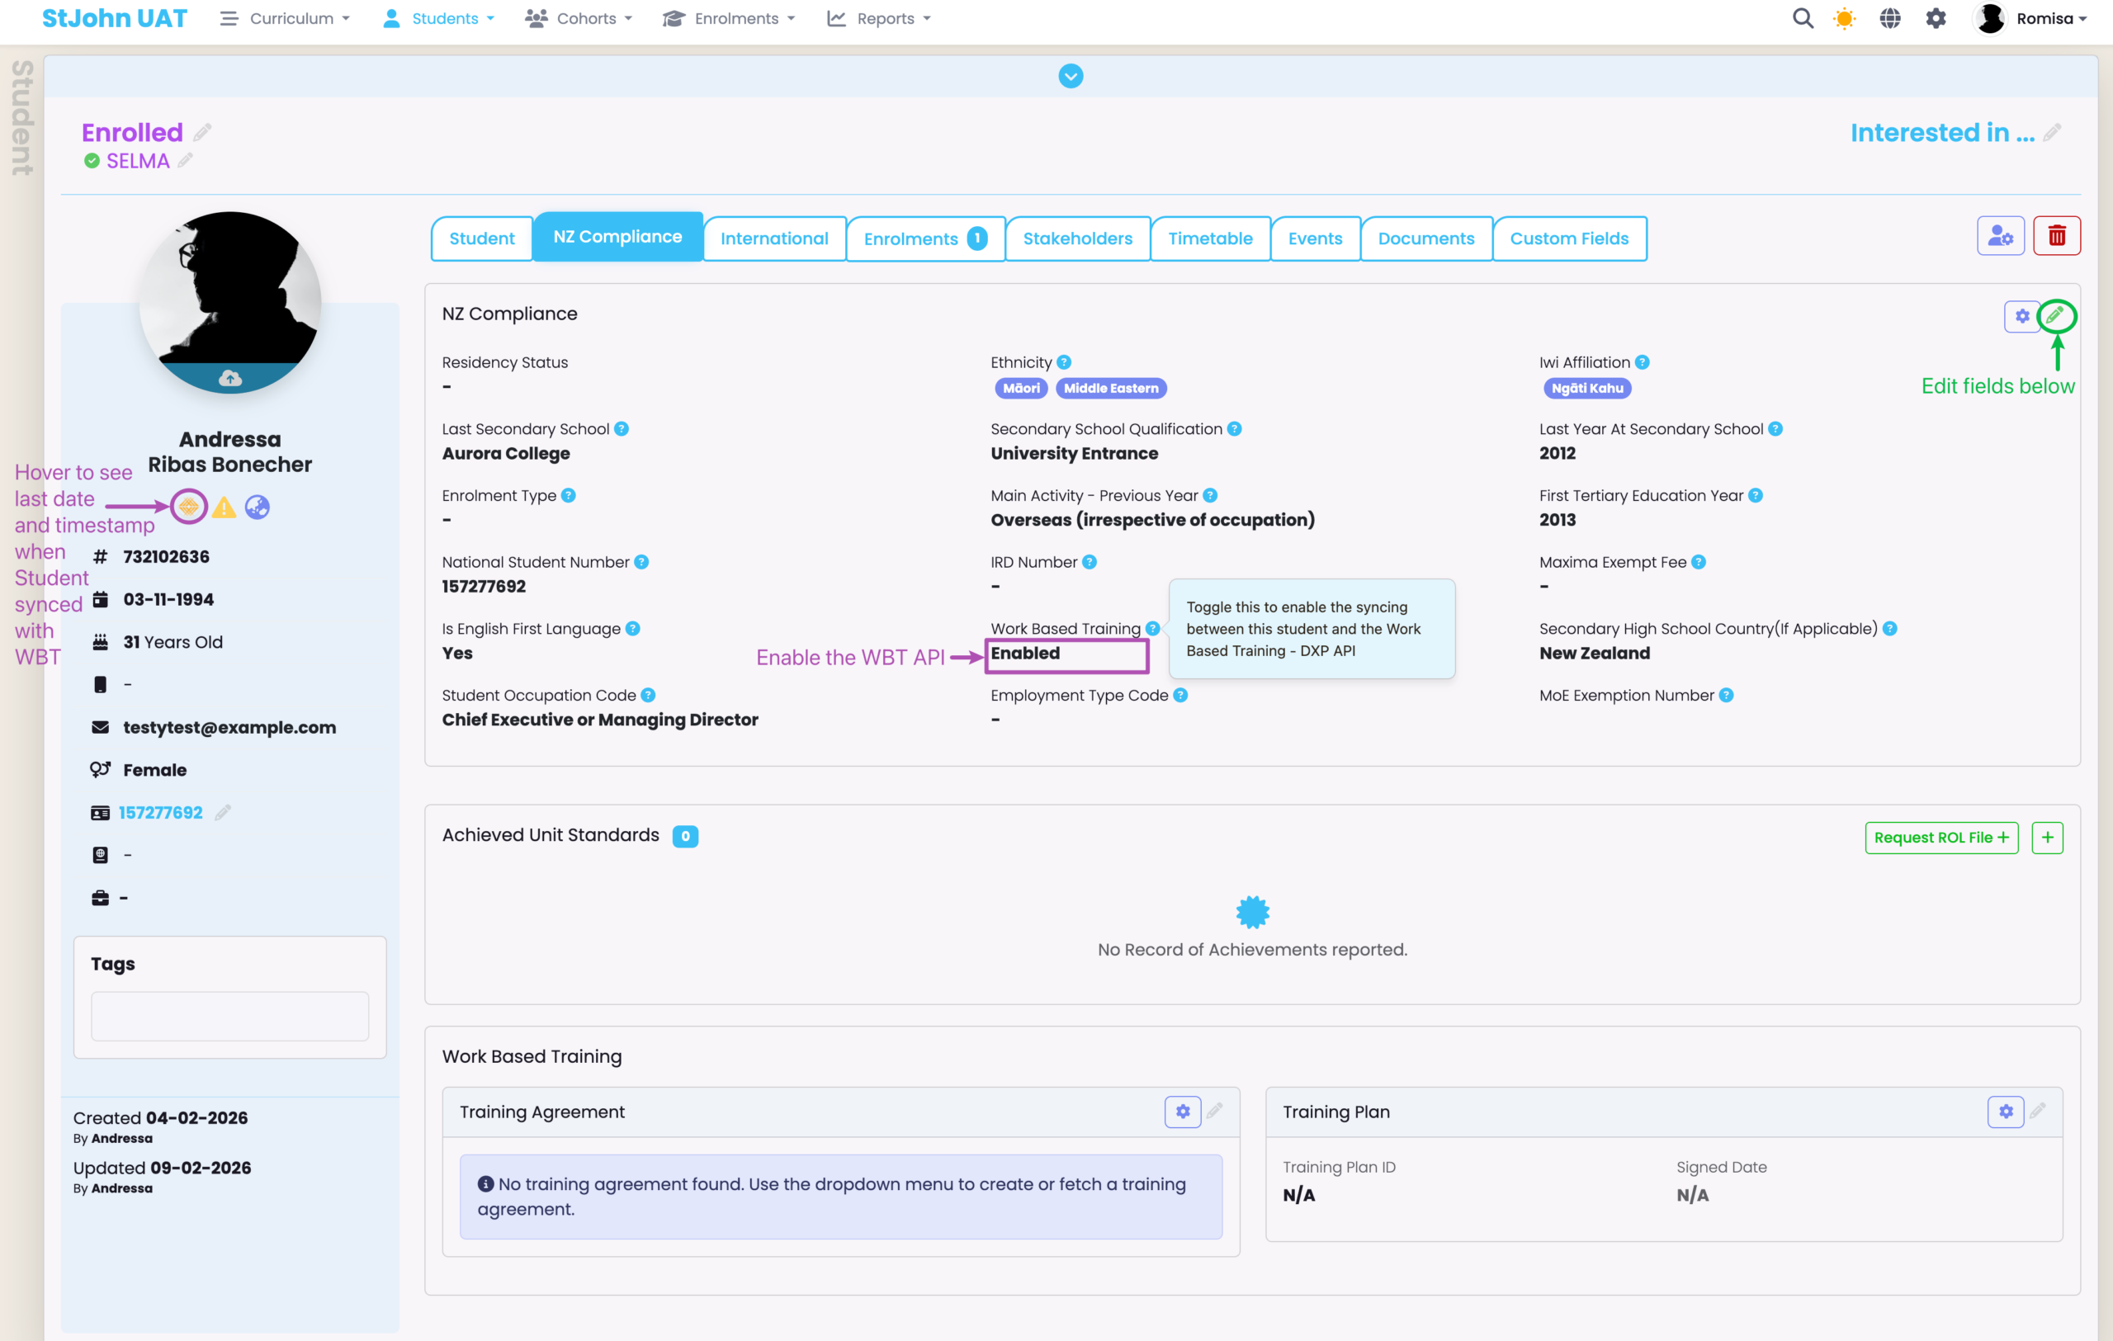The width and height of the screenshot is (2113, 1341).
Task: Click the red delete student trash icon
Action: [2056, 236]
